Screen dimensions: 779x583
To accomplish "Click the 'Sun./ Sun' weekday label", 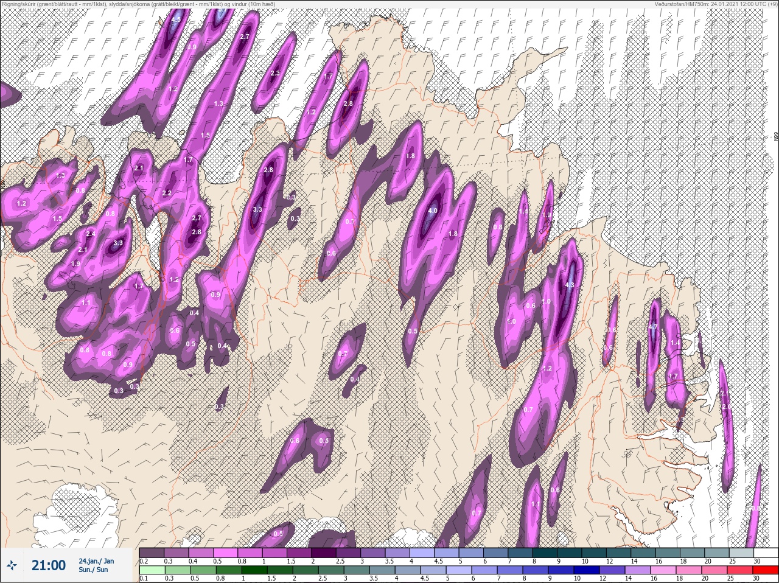I will point(93,570).
